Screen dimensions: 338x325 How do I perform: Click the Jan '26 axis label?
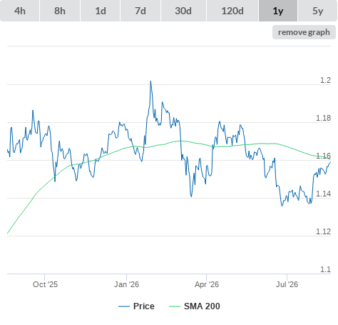[x=126, y=284]
